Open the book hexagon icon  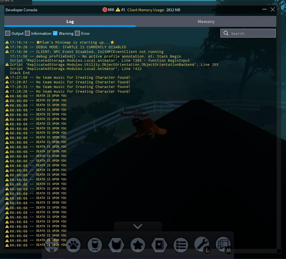pos(159,245)
